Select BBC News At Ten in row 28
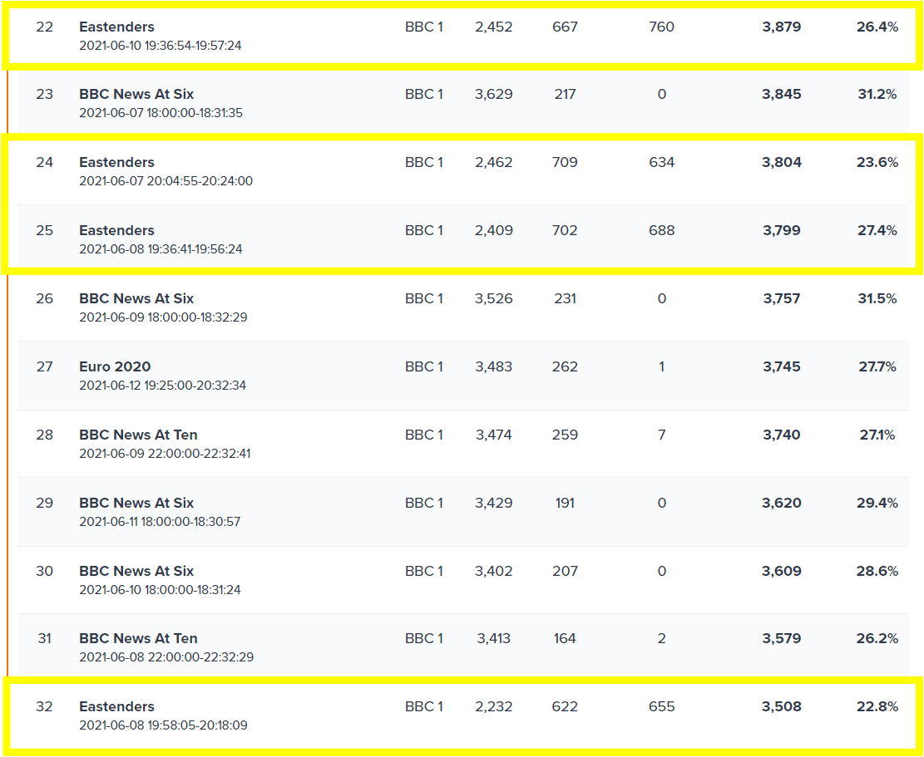Viewport: 924px width, 757px height. (138, 435)
